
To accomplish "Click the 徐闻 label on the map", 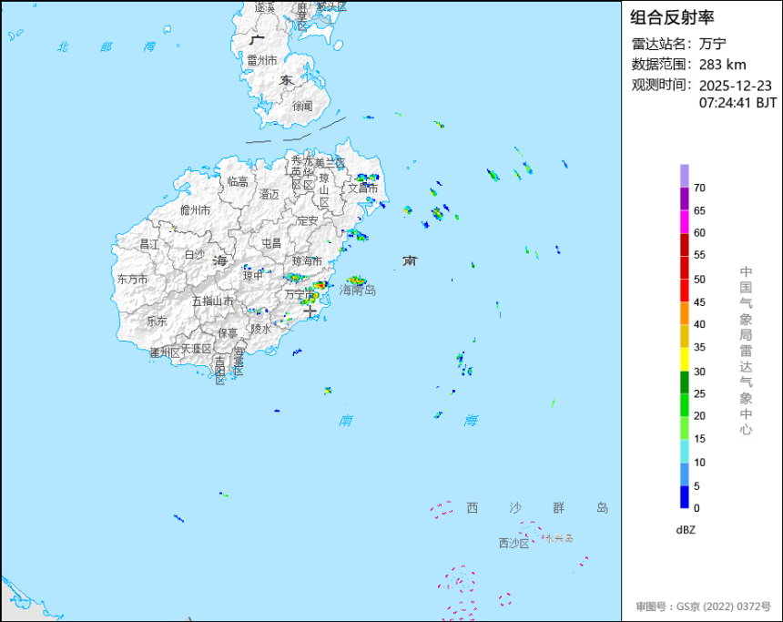I will [x=302, y=106].
